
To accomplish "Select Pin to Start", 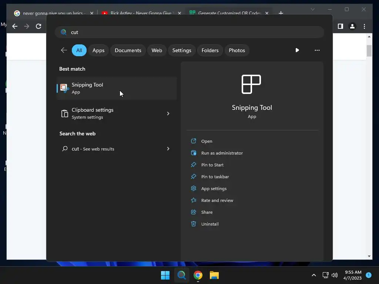I will pos(212,165).
